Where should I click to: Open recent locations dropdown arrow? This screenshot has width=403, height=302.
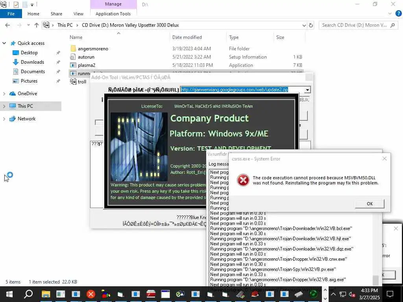[28, 25]
